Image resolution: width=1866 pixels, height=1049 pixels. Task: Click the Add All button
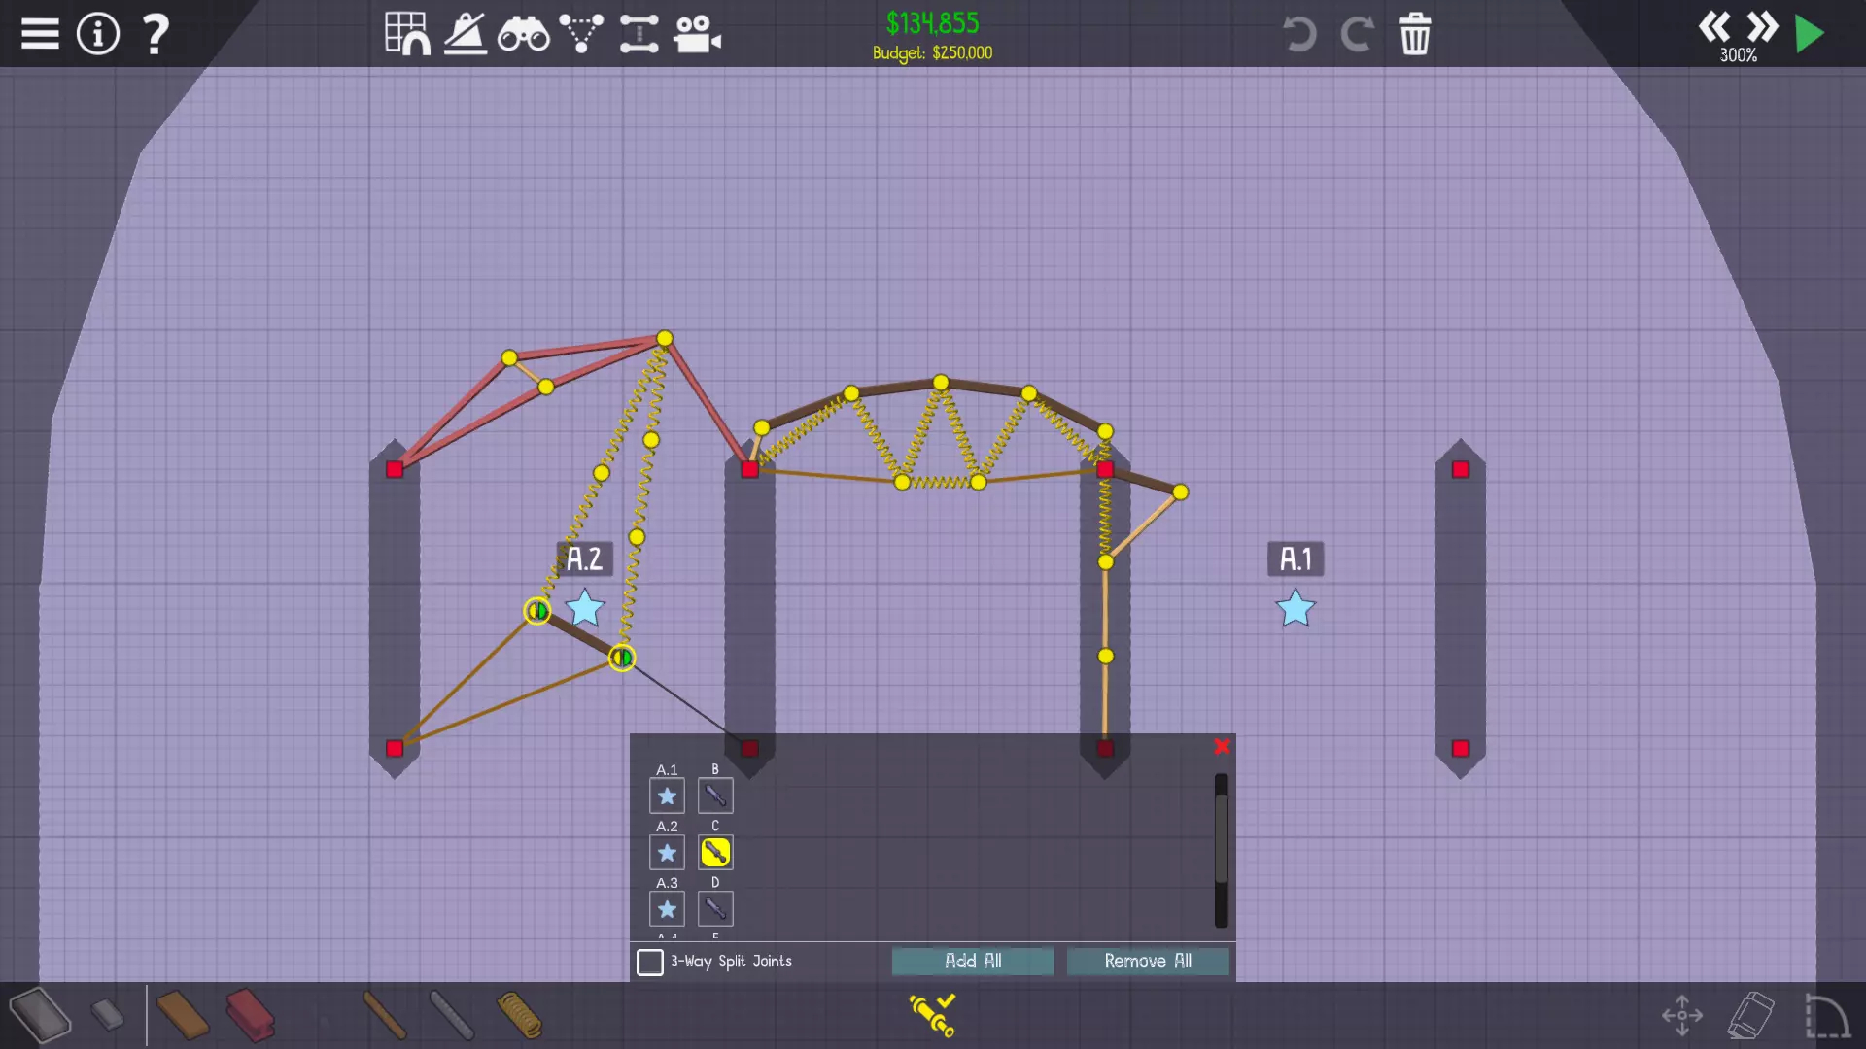click(973, 961)
